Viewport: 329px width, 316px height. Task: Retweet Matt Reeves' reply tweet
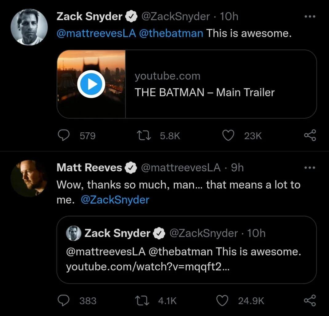[142, 301]
